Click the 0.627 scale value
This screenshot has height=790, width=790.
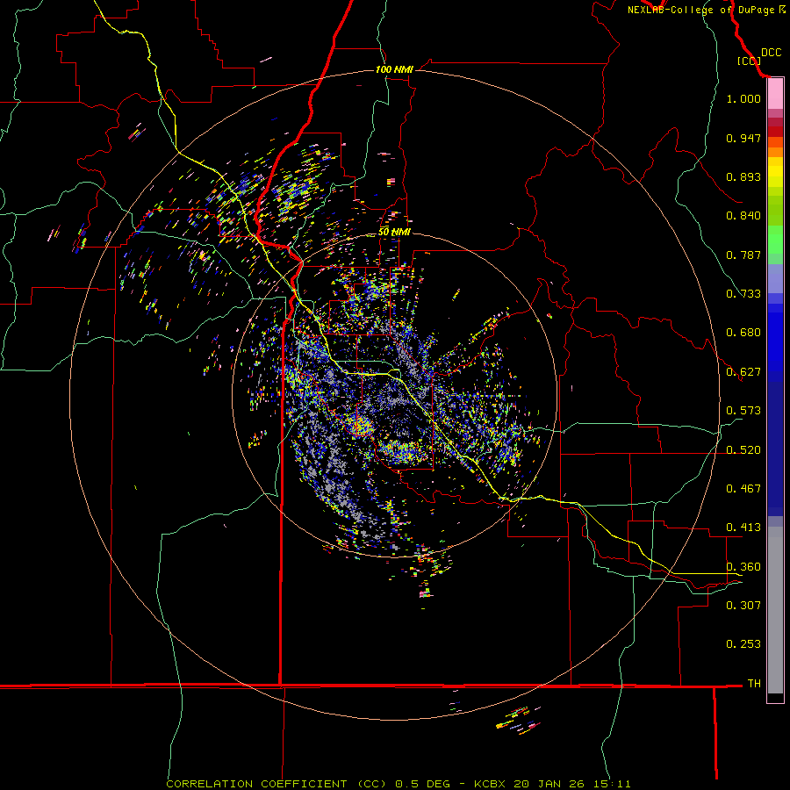743,372
